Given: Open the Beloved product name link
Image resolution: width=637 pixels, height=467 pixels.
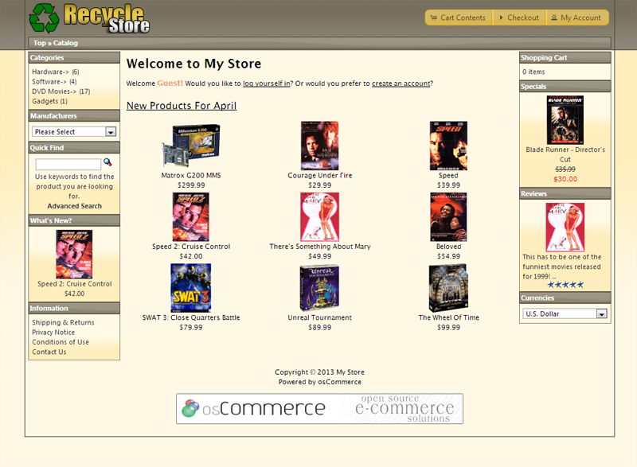Looking at the screenshot, I should (448, 247).
